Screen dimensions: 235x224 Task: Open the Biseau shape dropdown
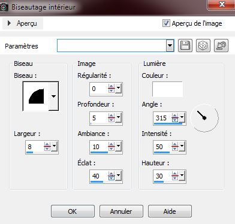click(53, 96)
